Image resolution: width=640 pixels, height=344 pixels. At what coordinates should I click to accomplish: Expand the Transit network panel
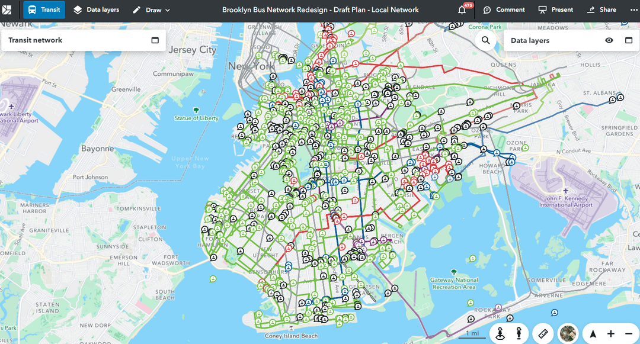point(155,40)
